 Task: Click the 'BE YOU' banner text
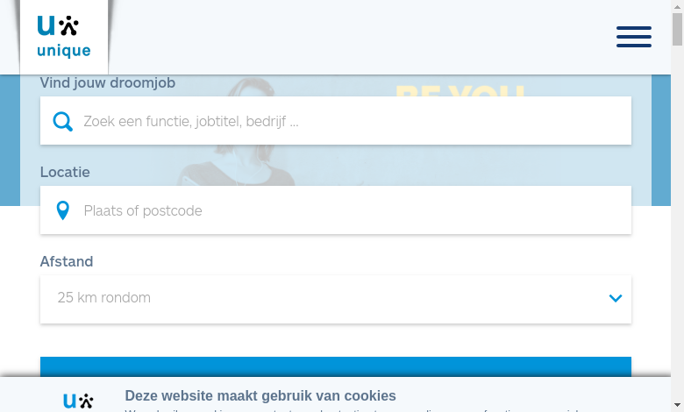[x=460, y=89]
